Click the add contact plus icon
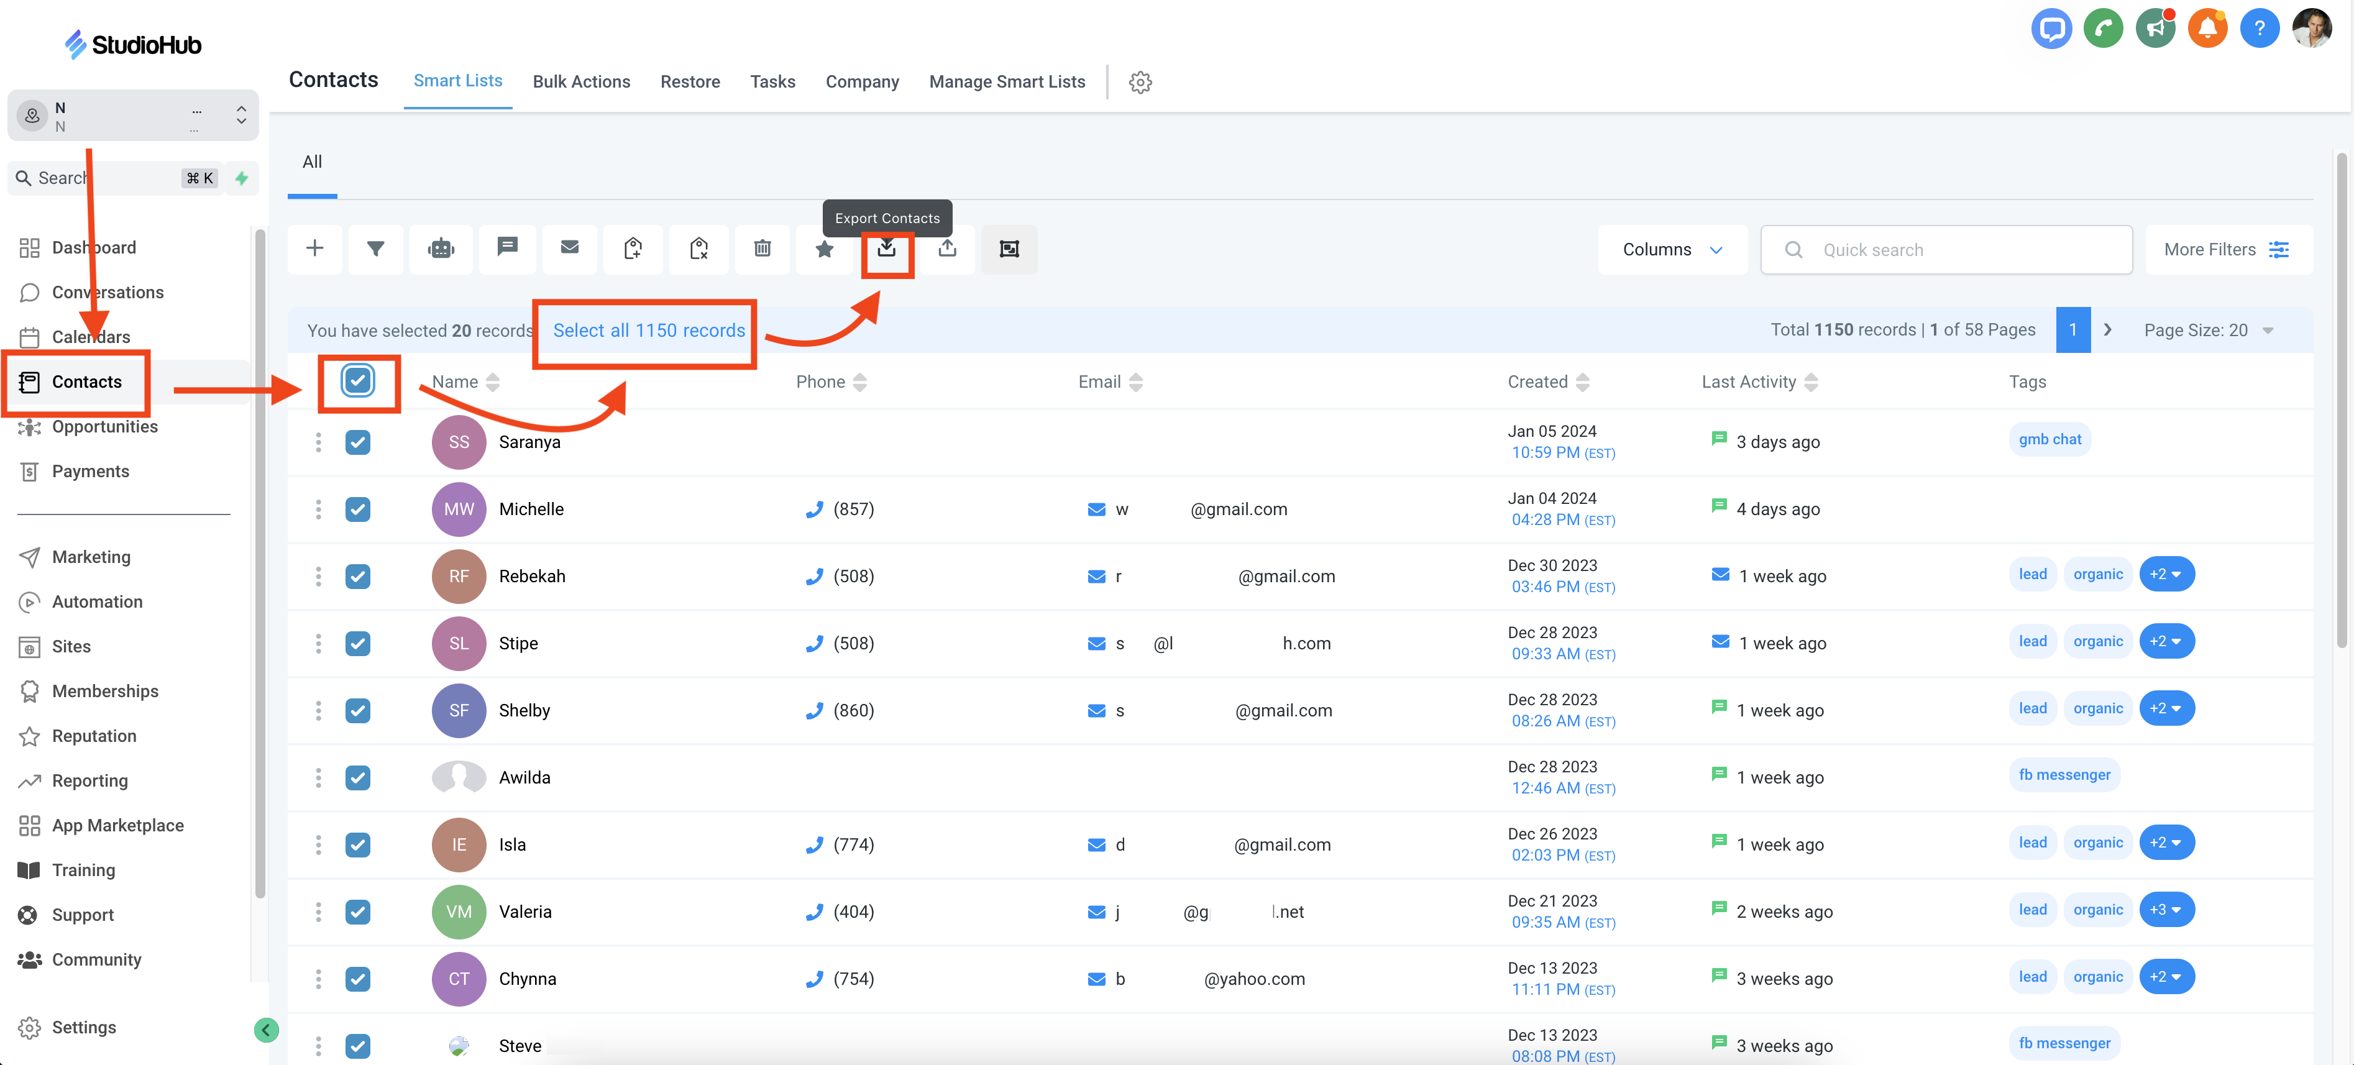 (x=314, y=249)
